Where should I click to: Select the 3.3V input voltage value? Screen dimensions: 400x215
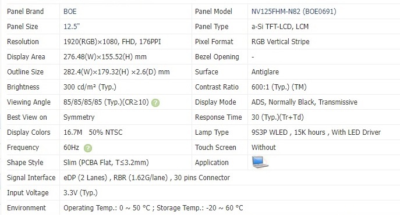tap(80, 193)
